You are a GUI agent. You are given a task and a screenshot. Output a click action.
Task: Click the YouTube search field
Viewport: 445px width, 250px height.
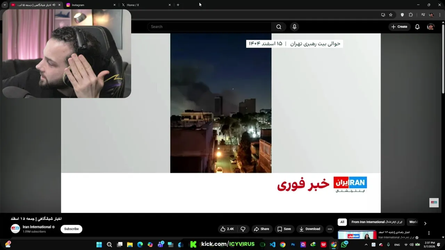(x=209, y=27)
